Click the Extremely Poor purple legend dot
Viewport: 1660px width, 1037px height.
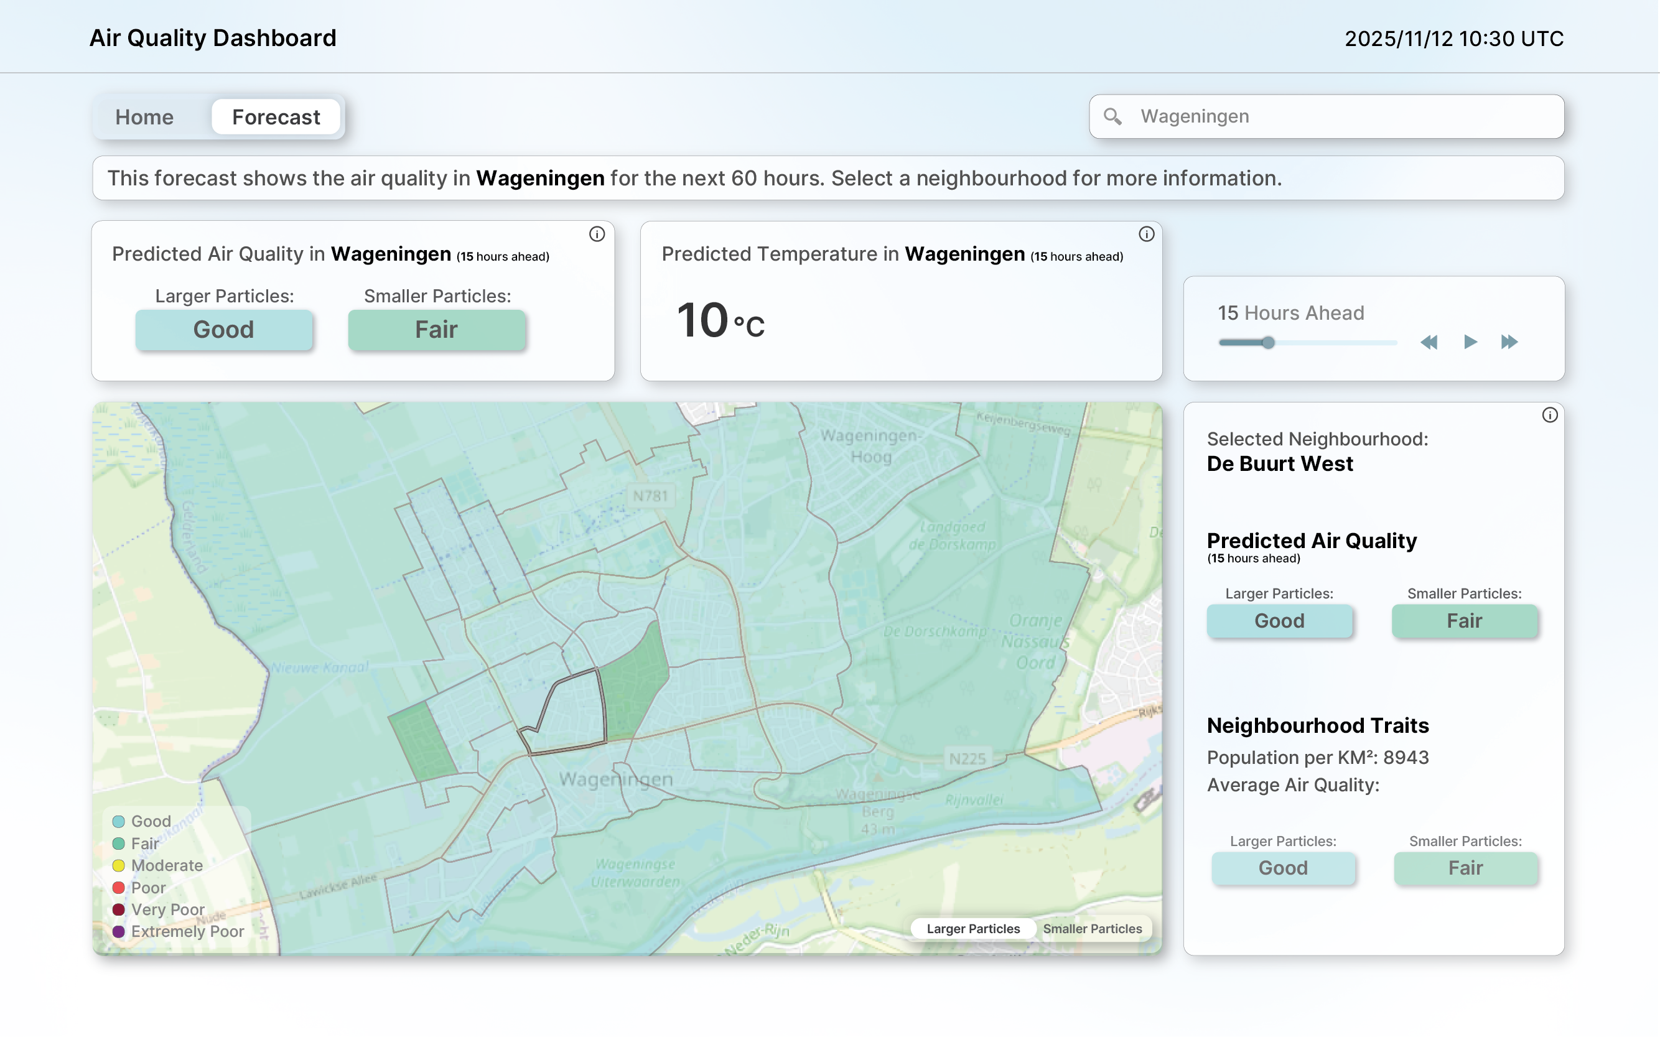pos(119,931)
